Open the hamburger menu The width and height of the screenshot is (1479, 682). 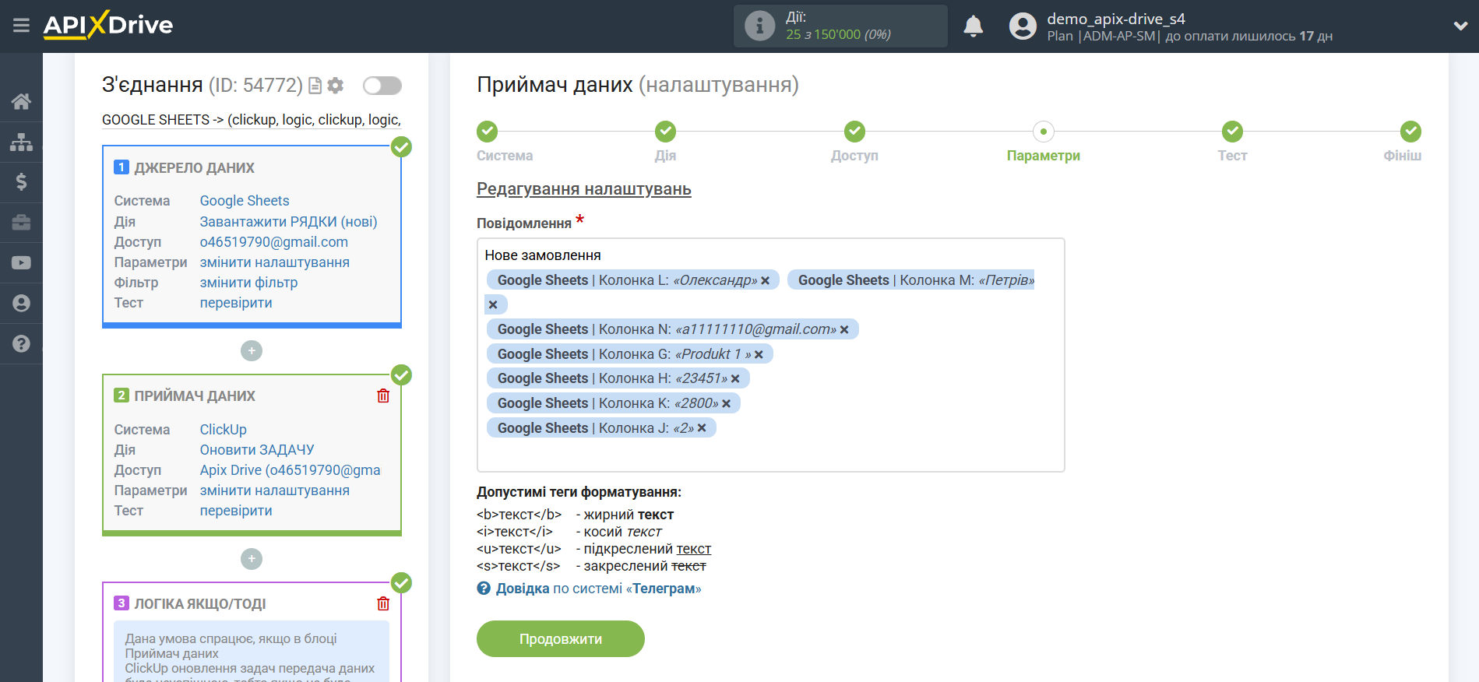[x=21, y=26]
